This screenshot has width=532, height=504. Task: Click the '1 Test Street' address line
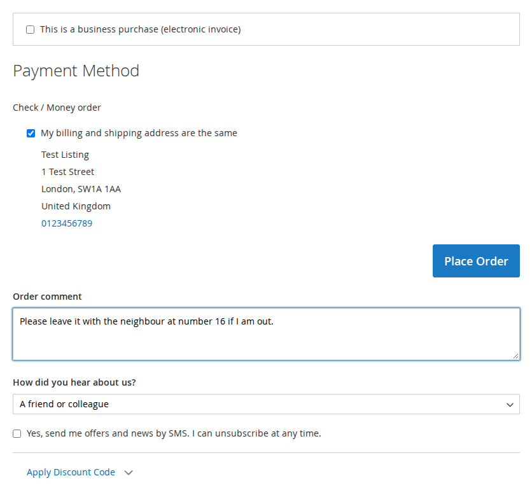click(x=68, y=172)
